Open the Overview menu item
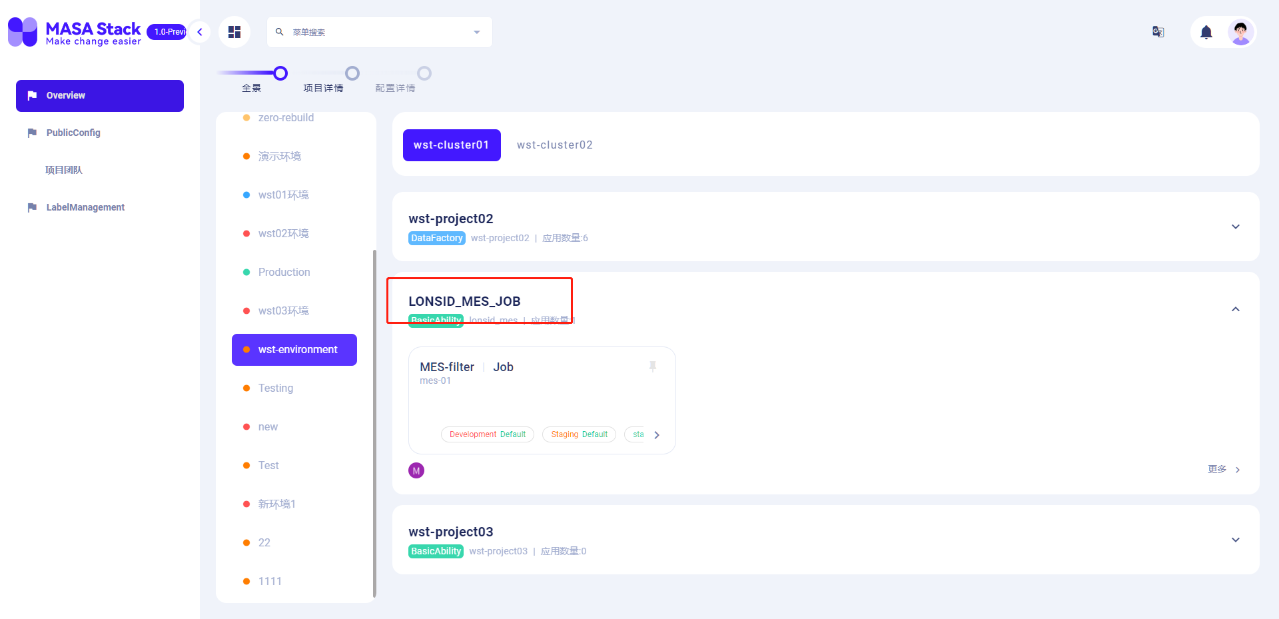The height and width of the screenshot is (619, 1279). coord(100,96)
